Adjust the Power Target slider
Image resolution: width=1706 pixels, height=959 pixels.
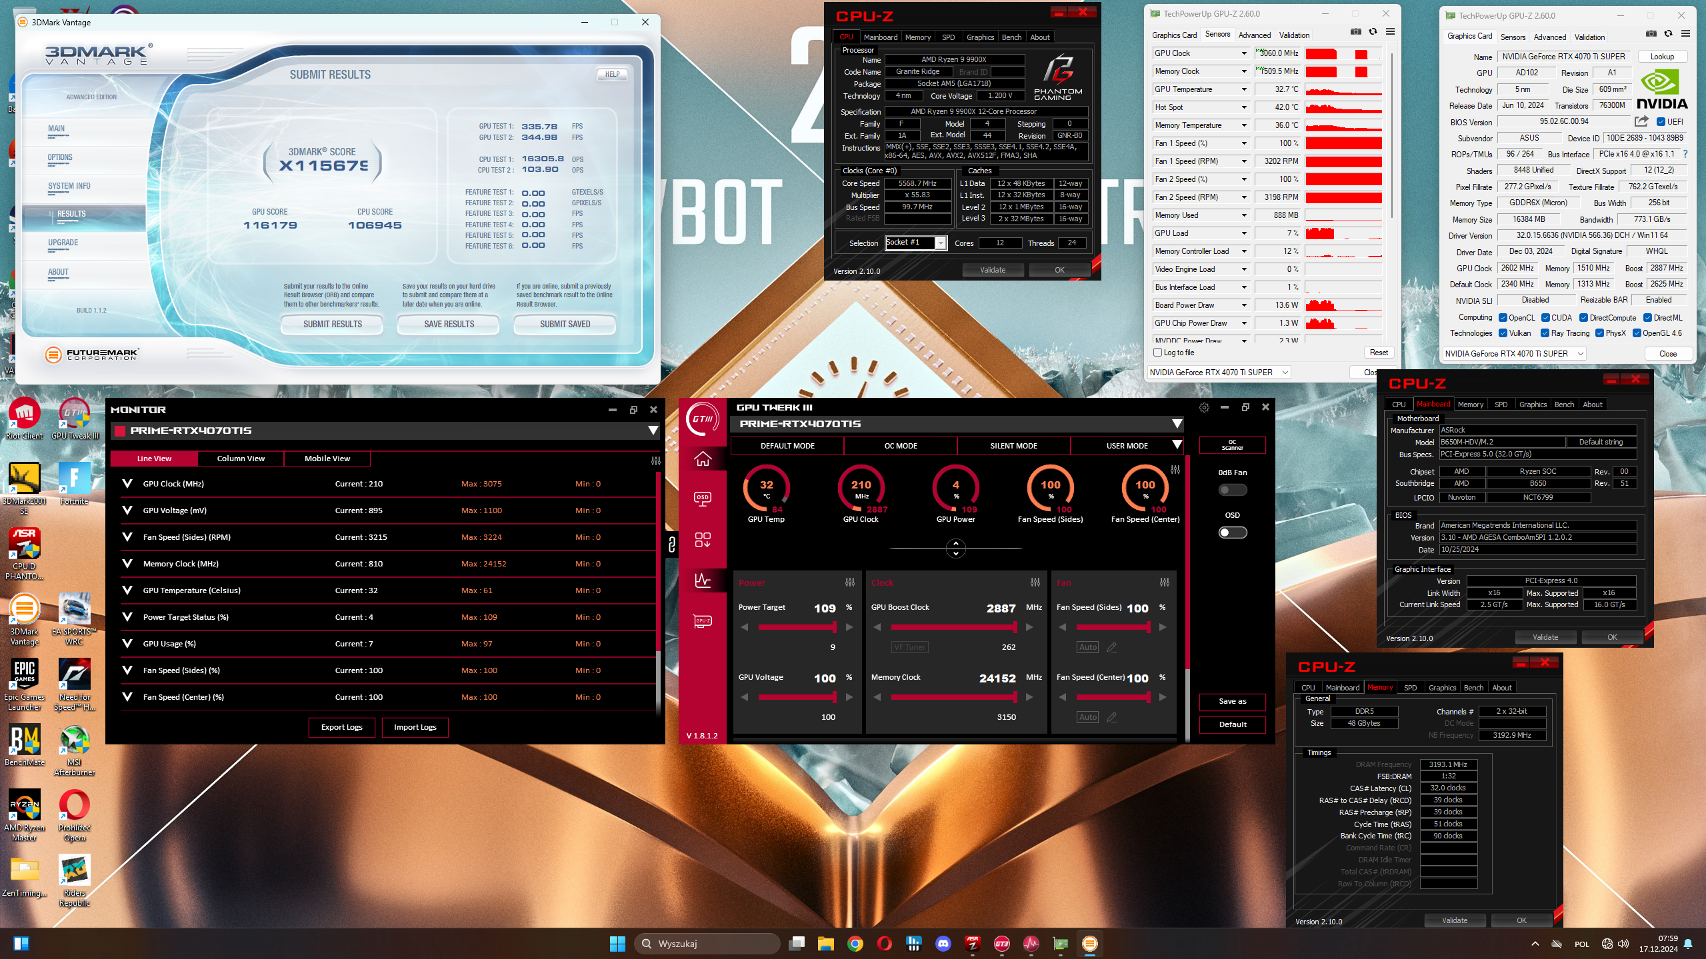pyautogui.click(x=797, y=627)
